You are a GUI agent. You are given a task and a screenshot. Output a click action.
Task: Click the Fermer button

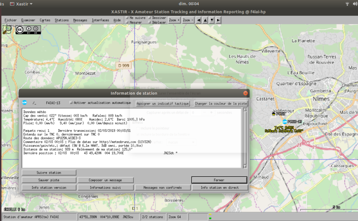[x=219, y=180]
